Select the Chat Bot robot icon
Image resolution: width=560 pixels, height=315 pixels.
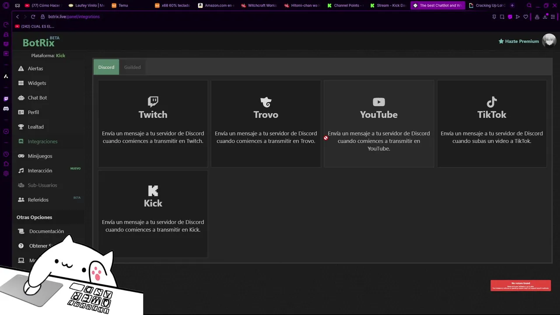[x=21, y=98]
